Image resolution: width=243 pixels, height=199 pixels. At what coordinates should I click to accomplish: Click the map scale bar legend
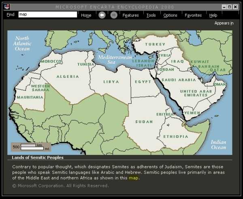tap(31, 147)
